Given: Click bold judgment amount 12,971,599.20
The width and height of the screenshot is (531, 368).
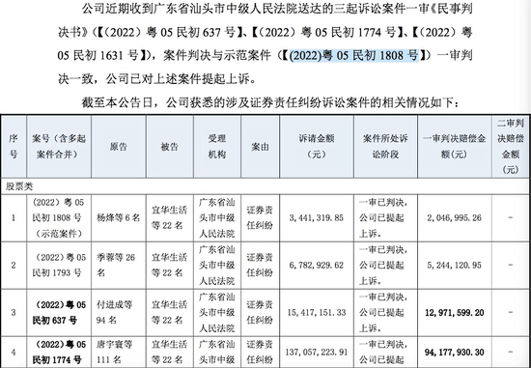Looking at the screenshot, I should [455, 312].
